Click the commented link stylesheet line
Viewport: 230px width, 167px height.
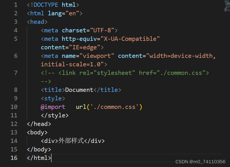coord(125,73)
